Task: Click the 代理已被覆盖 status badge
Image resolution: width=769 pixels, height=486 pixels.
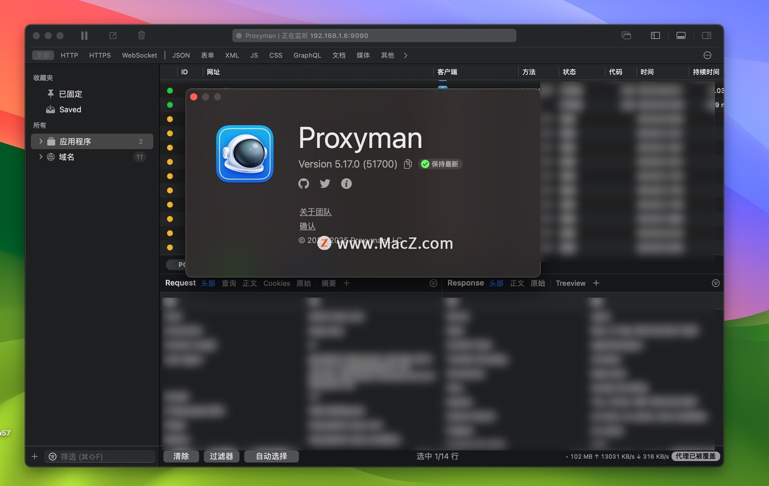Action: pyautogui.click(x=696, y=456)
